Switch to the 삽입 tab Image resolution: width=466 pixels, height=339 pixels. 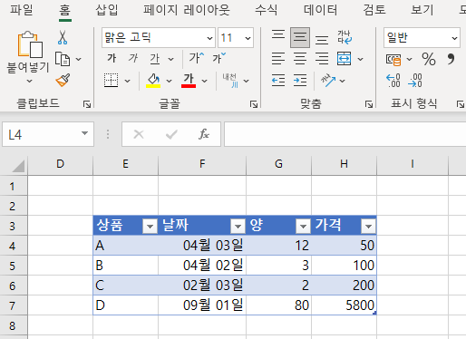[107, 10]
